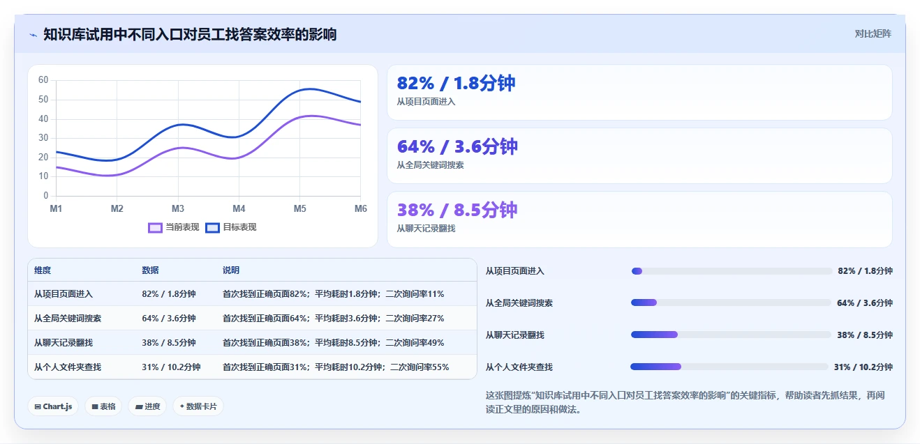Open the 38% / 8.5分钟 stat card
Screen dimensions: 920x444
(639, 220)
